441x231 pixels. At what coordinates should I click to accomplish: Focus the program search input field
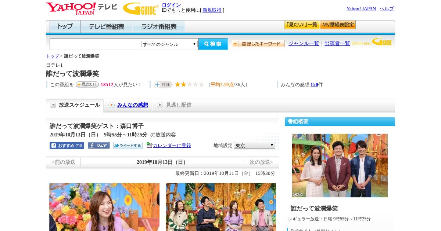click(96, 44)
